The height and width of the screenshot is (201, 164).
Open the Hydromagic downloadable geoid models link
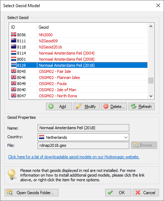(74, 157)
